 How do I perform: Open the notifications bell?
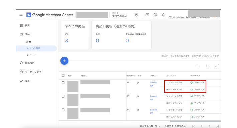coord(163,15)
